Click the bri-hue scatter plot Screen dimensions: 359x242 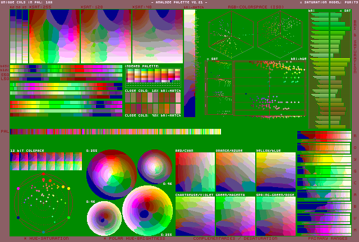tap(269, 89)
